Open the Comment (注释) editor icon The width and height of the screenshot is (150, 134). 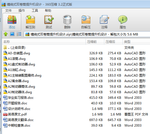tap(104, 20)
